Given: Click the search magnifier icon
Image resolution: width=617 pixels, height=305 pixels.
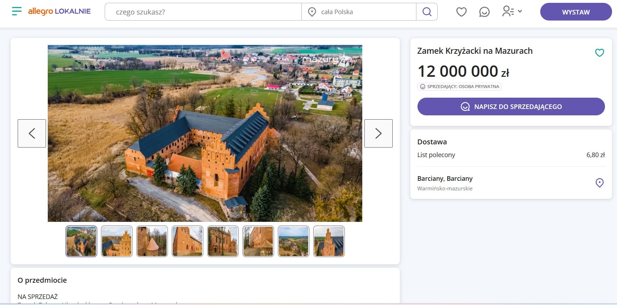Looking at the screenshot, I should tap(427, 12).
